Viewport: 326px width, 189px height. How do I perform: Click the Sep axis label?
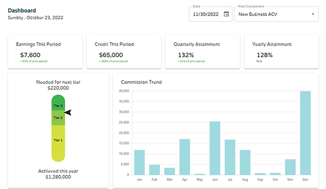(x=260, y=180)
